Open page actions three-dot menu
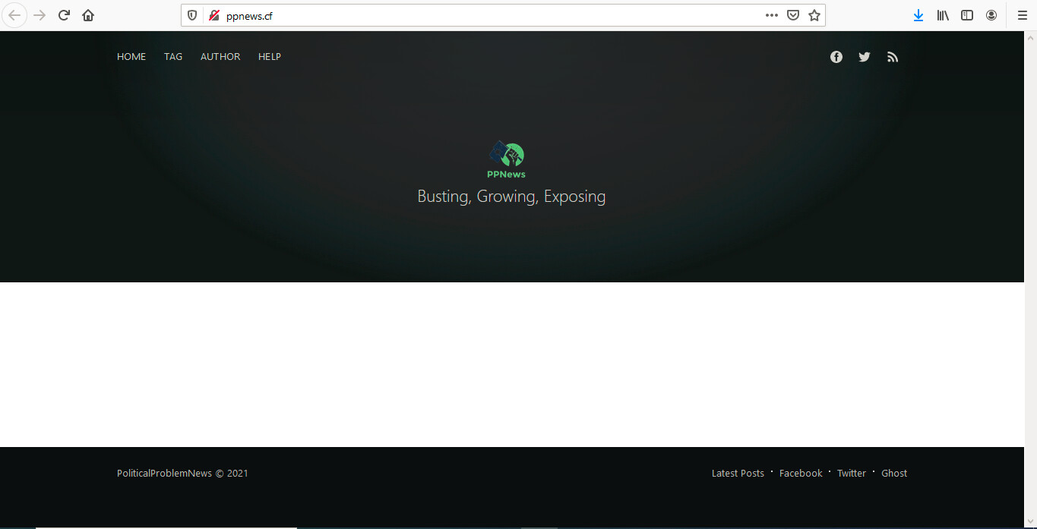 pyautogui.click(x=772, y=15)
